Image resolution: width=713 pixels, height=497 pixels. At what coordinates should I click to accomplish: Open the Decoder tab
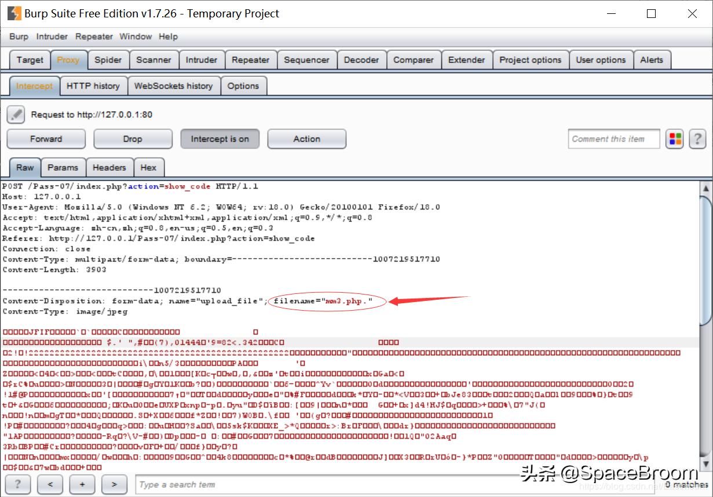pos(361,60)
